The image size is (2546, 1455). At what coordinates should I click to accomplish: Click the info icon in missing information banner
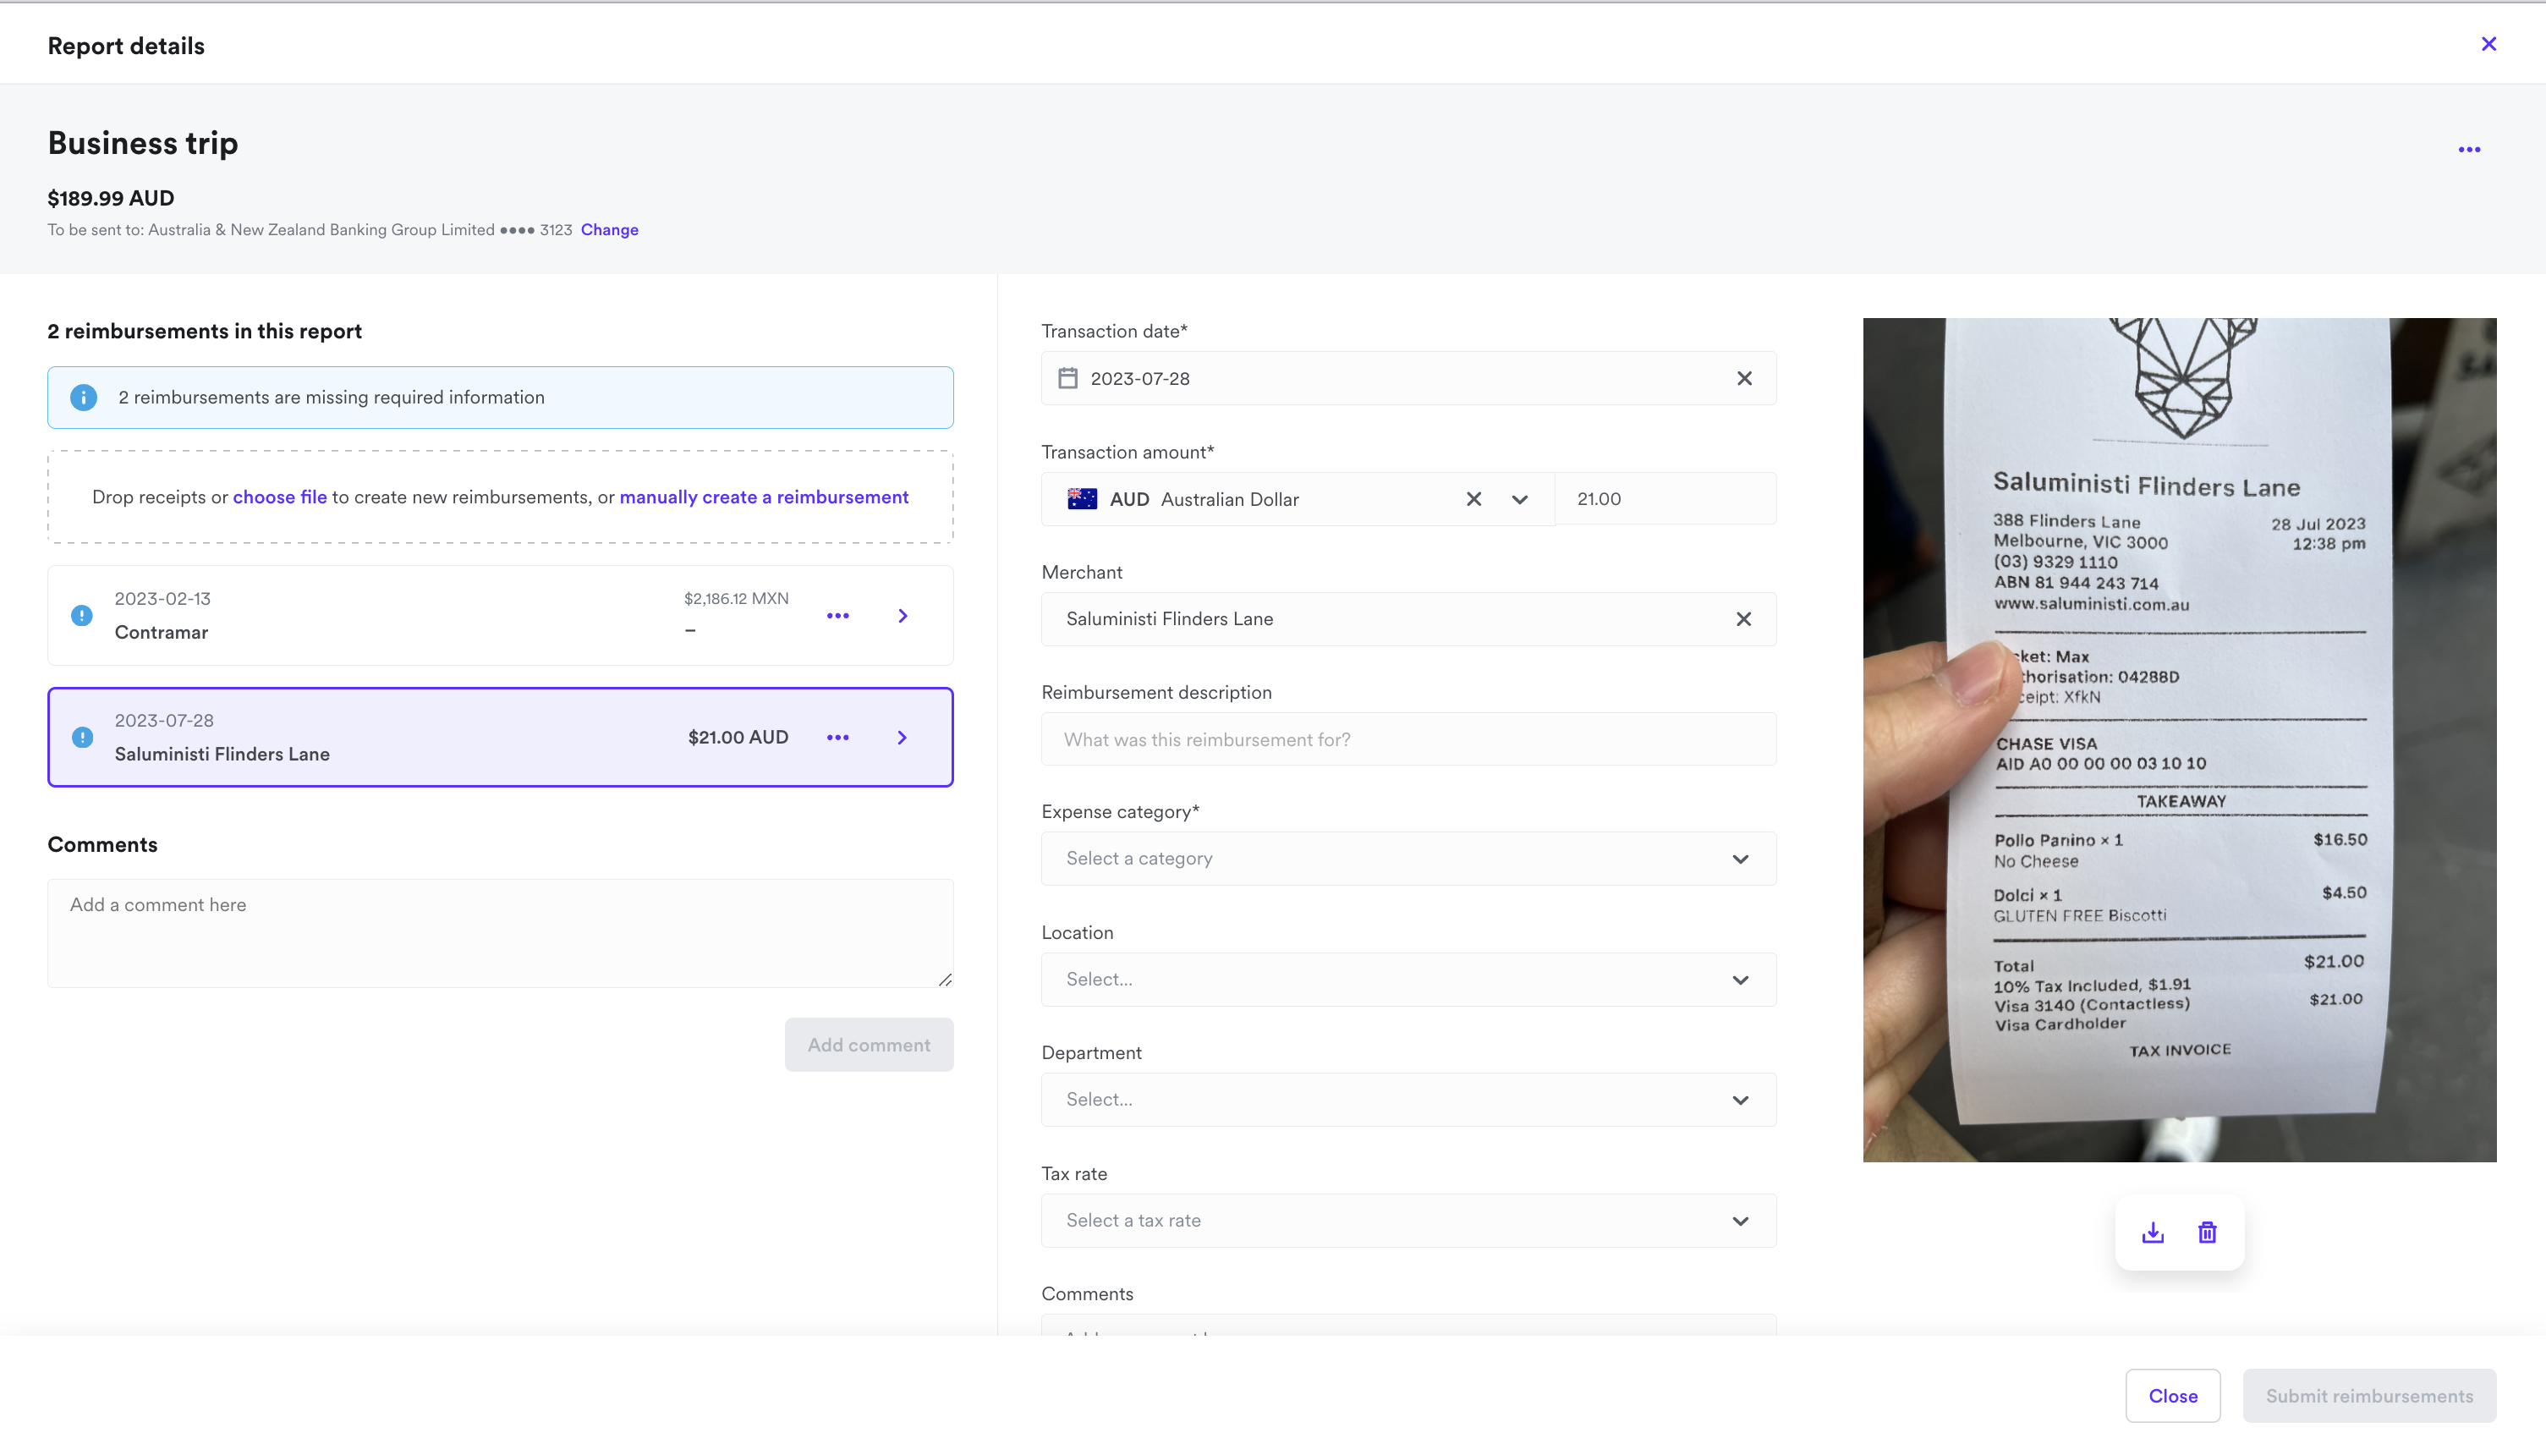84,398
